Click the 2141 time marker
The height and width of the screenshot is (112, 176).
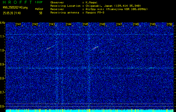pyautogui.click(x=18, y=24)
